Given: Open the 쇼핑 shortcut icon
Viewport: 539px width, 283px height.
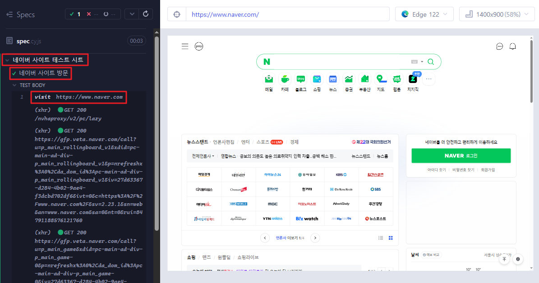Looking at the screenshot, I should click(x=317, y=79).
